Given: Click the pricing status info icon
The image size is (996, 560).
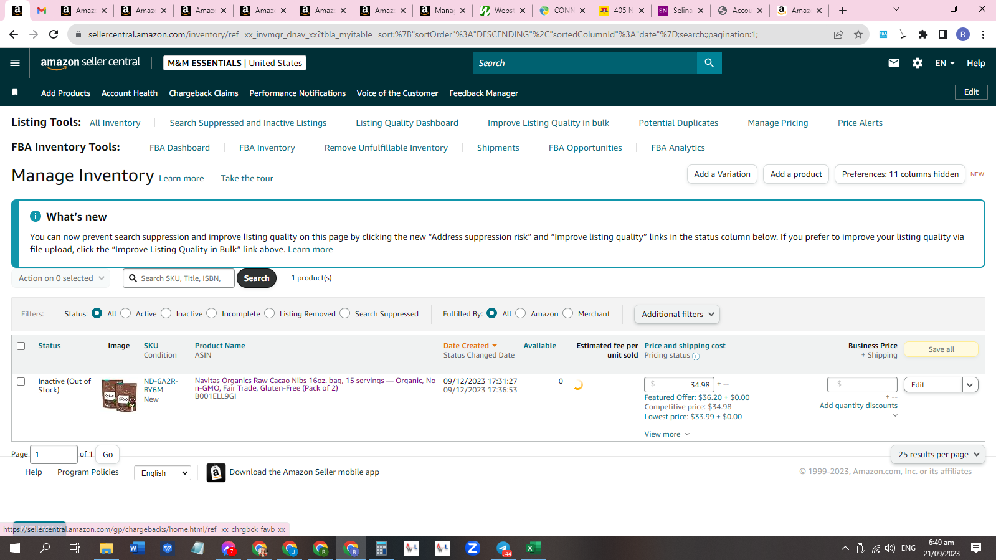Looking at the screenshot, I should click(x=696, y=356).
